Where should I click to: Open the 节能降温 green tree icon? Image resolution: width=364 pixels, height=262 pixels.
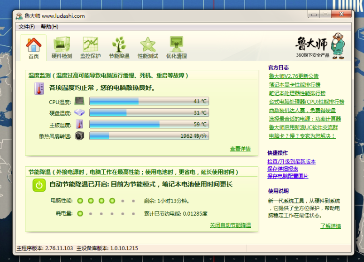pyautogui.click(x=119, y=44)
